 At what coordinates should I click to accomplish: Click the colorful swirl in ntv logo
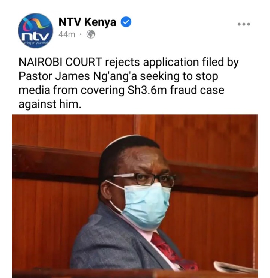(x=36, y=24)
